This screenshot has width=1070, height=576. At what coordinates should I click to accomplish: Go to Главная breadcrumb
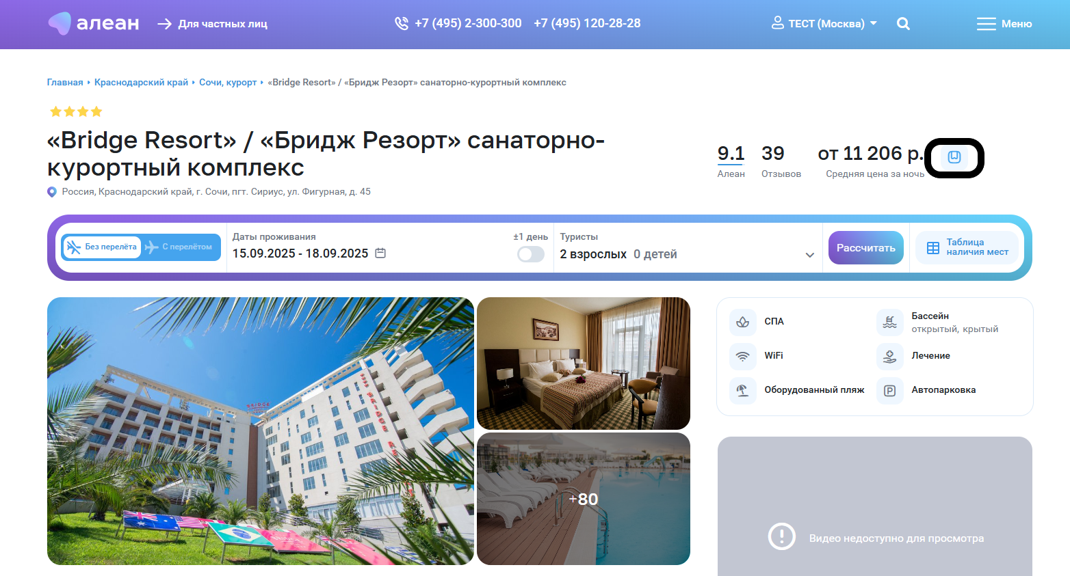coord(65,82)
